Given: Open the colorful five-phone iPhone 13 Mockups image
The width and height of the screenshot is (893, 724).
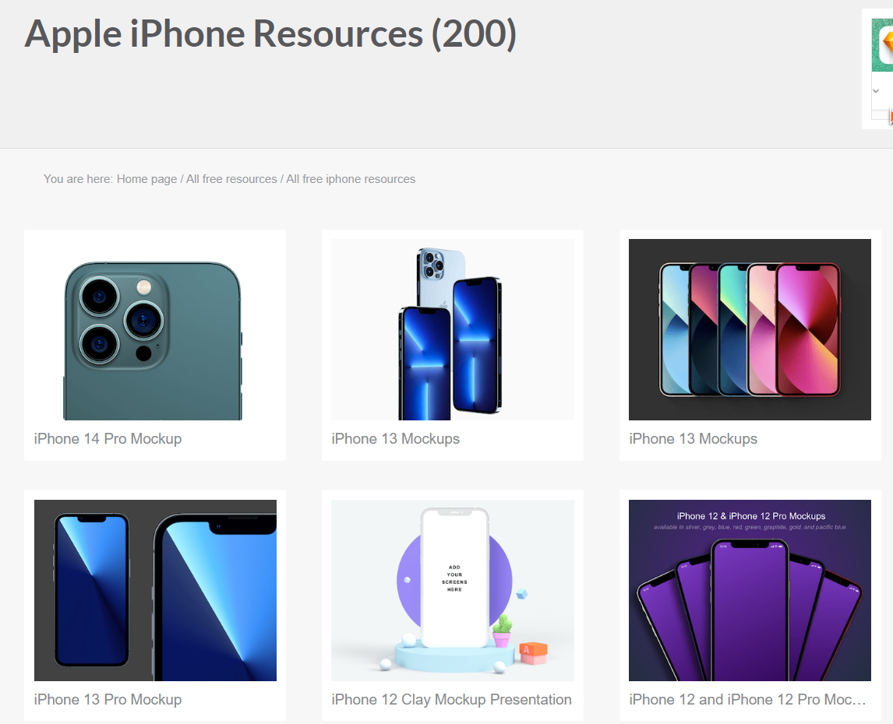Looking at the screenshot, I should [x=750, y=329].
